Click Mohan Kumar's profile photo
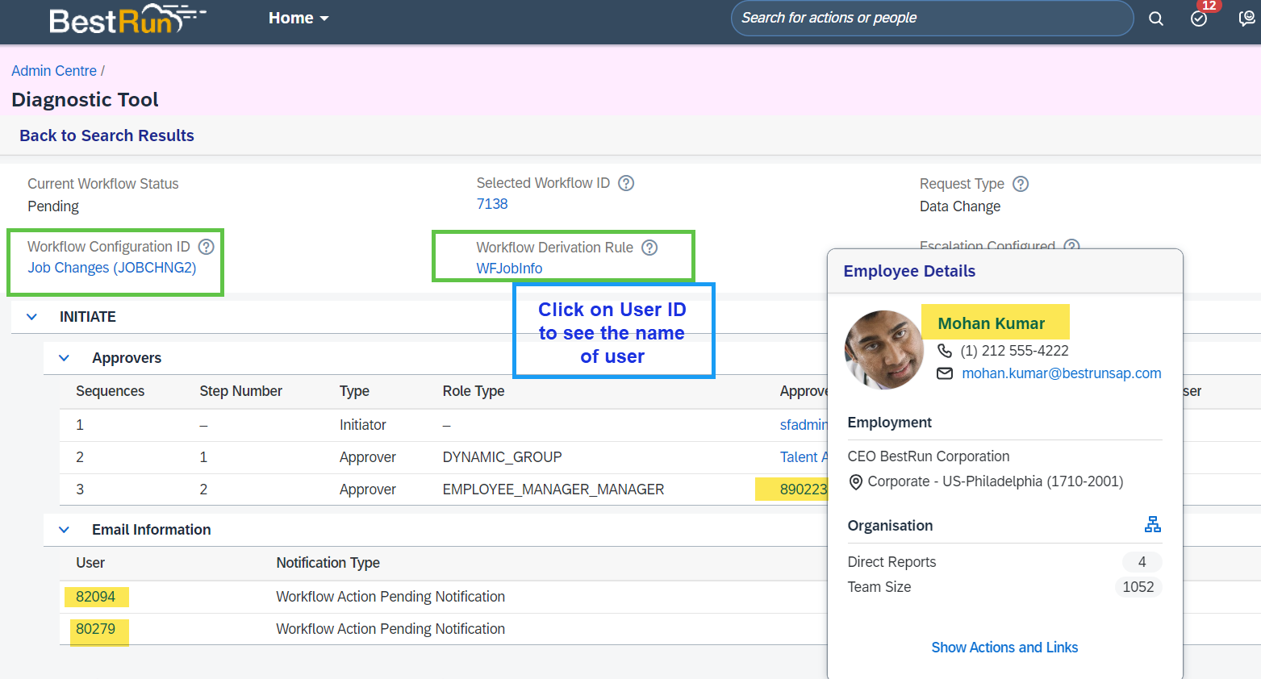The image size is (1261, 679). 883,350
